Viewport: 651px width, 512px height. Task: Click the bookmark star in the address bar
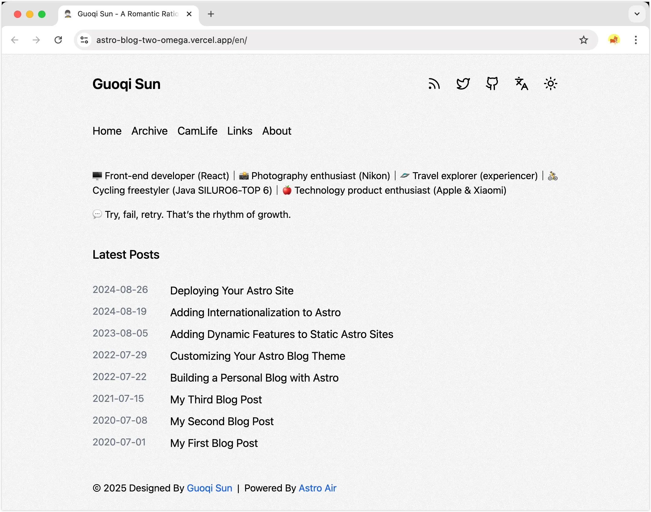click(583, 40)
